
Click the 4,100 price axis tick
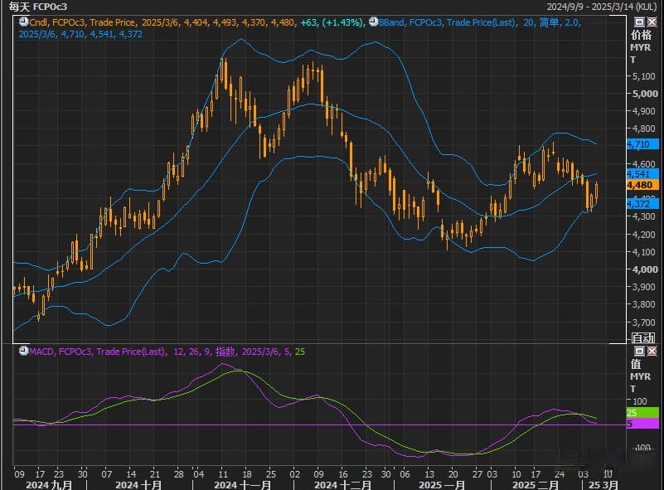(x=643, y=251)
